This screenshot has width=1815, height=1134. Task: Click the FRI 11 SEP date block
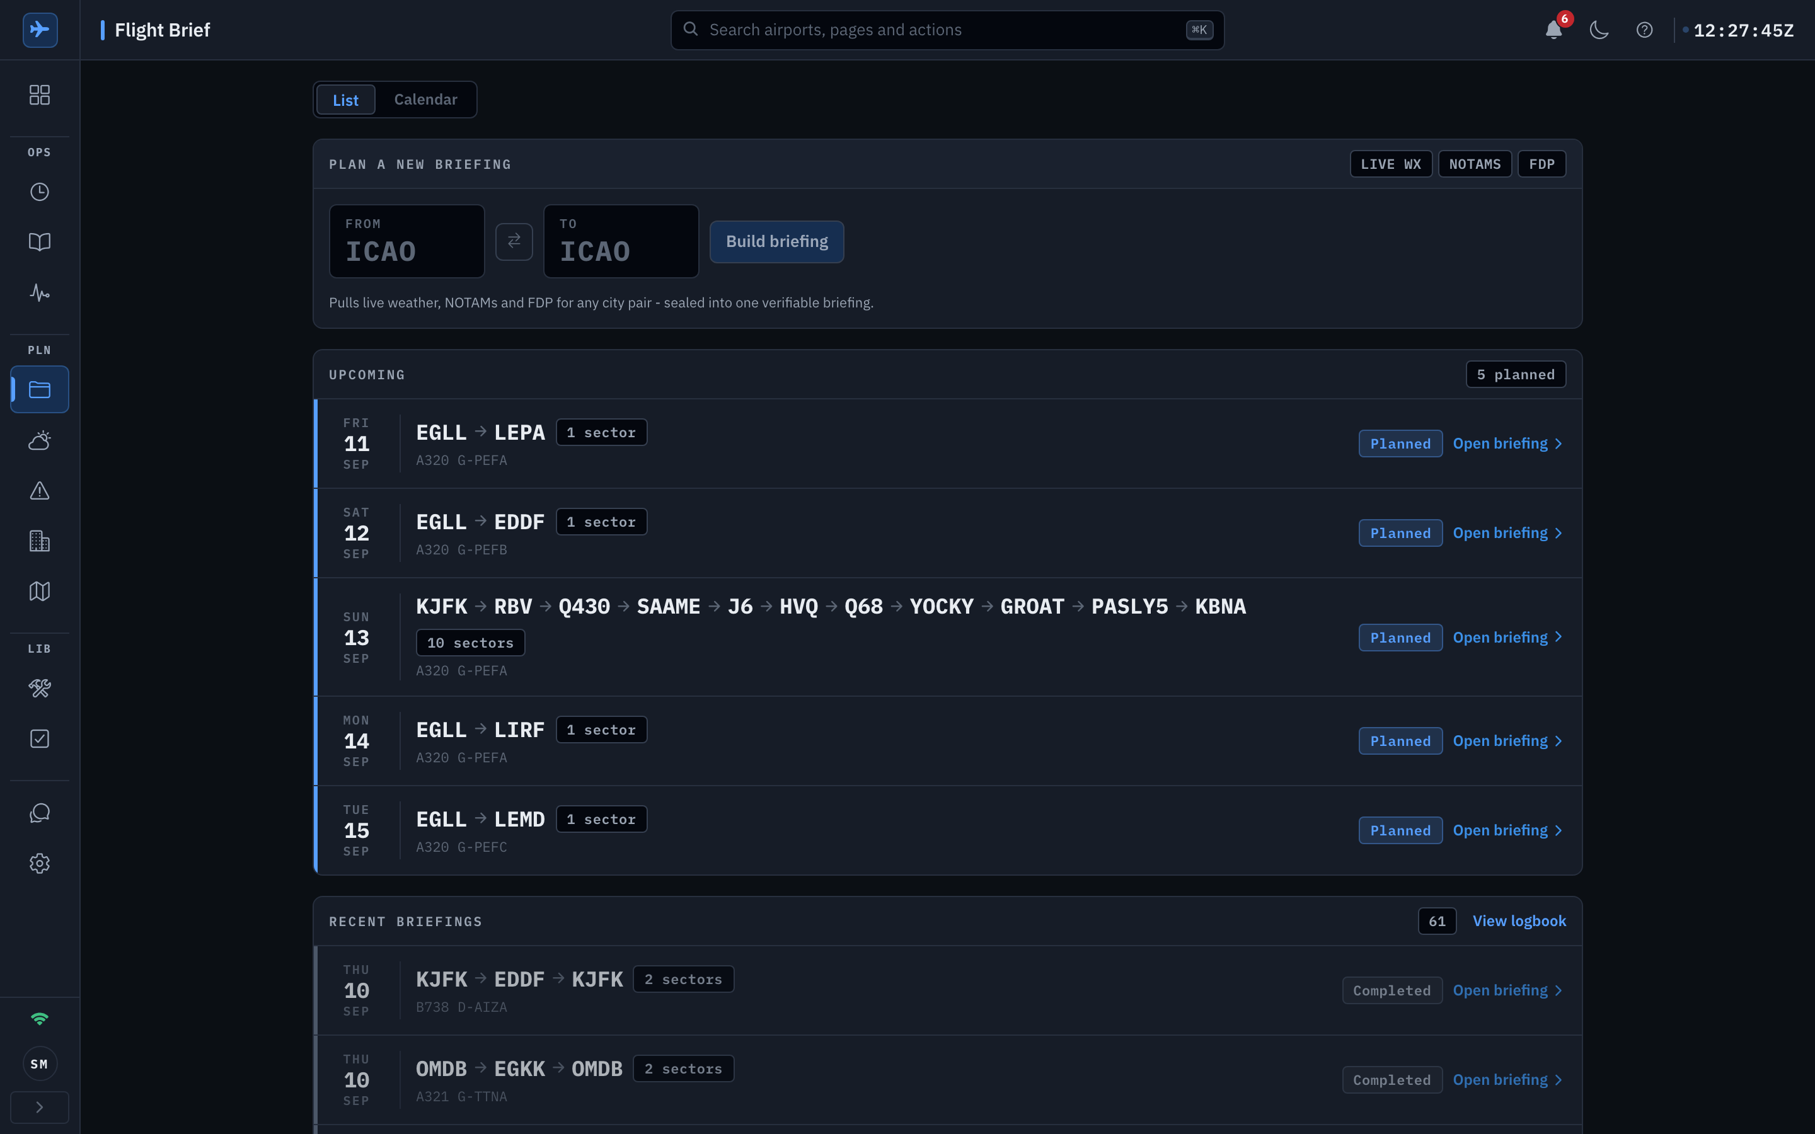pyautogui.click(x=356, y=444)
